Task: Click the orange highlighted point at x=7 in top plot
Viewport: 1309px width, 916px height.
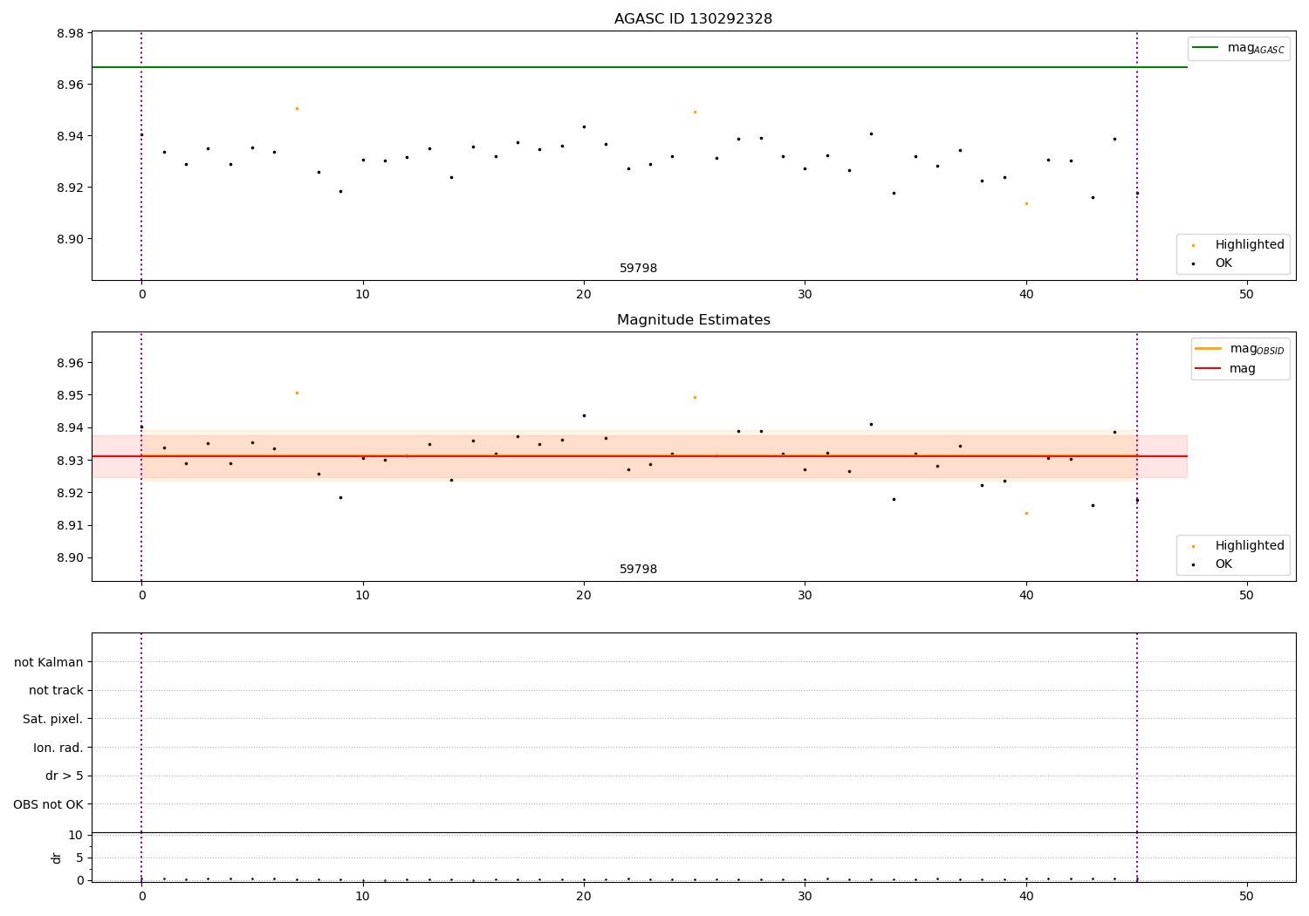Action: [297, 108]
